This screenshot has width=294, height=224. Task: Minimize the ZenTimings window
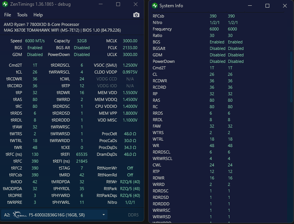pos(101,4)
